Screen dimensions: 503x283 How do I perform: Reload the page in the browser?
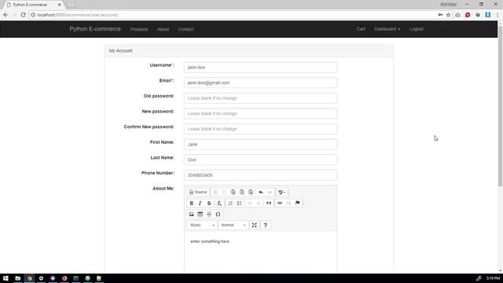[x=23, y=15]
